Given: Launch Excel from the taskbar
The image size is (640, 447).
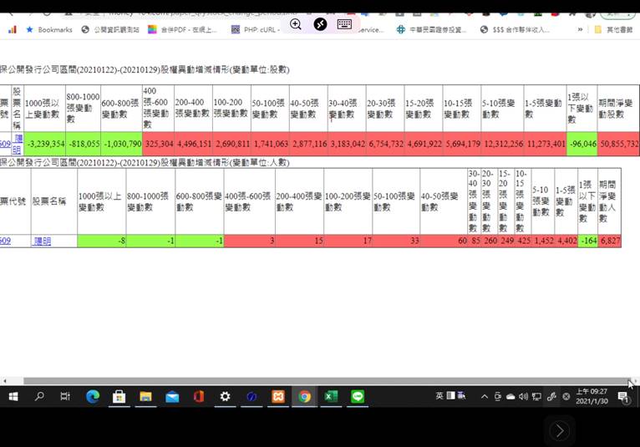Looking at the screenshot, I should tap(331, 397).
